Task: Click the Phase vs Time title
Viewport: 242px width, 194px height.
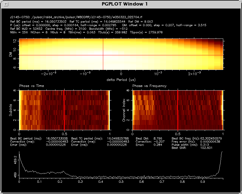Action: click(x=31, y=86)
